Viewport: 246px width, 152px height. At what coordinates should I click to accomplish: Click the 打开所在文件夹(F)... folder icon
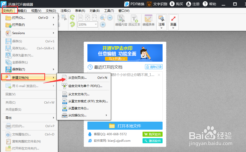pyautogui.click(x=8, y=148)
